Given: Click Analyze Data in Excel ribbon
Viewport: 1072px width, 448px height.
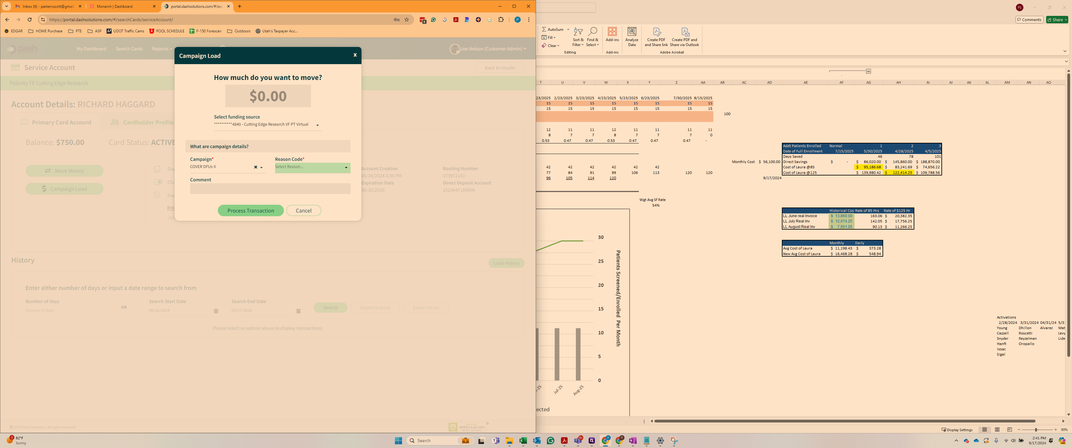Looking at the screenshot, I should coord(632,37).
